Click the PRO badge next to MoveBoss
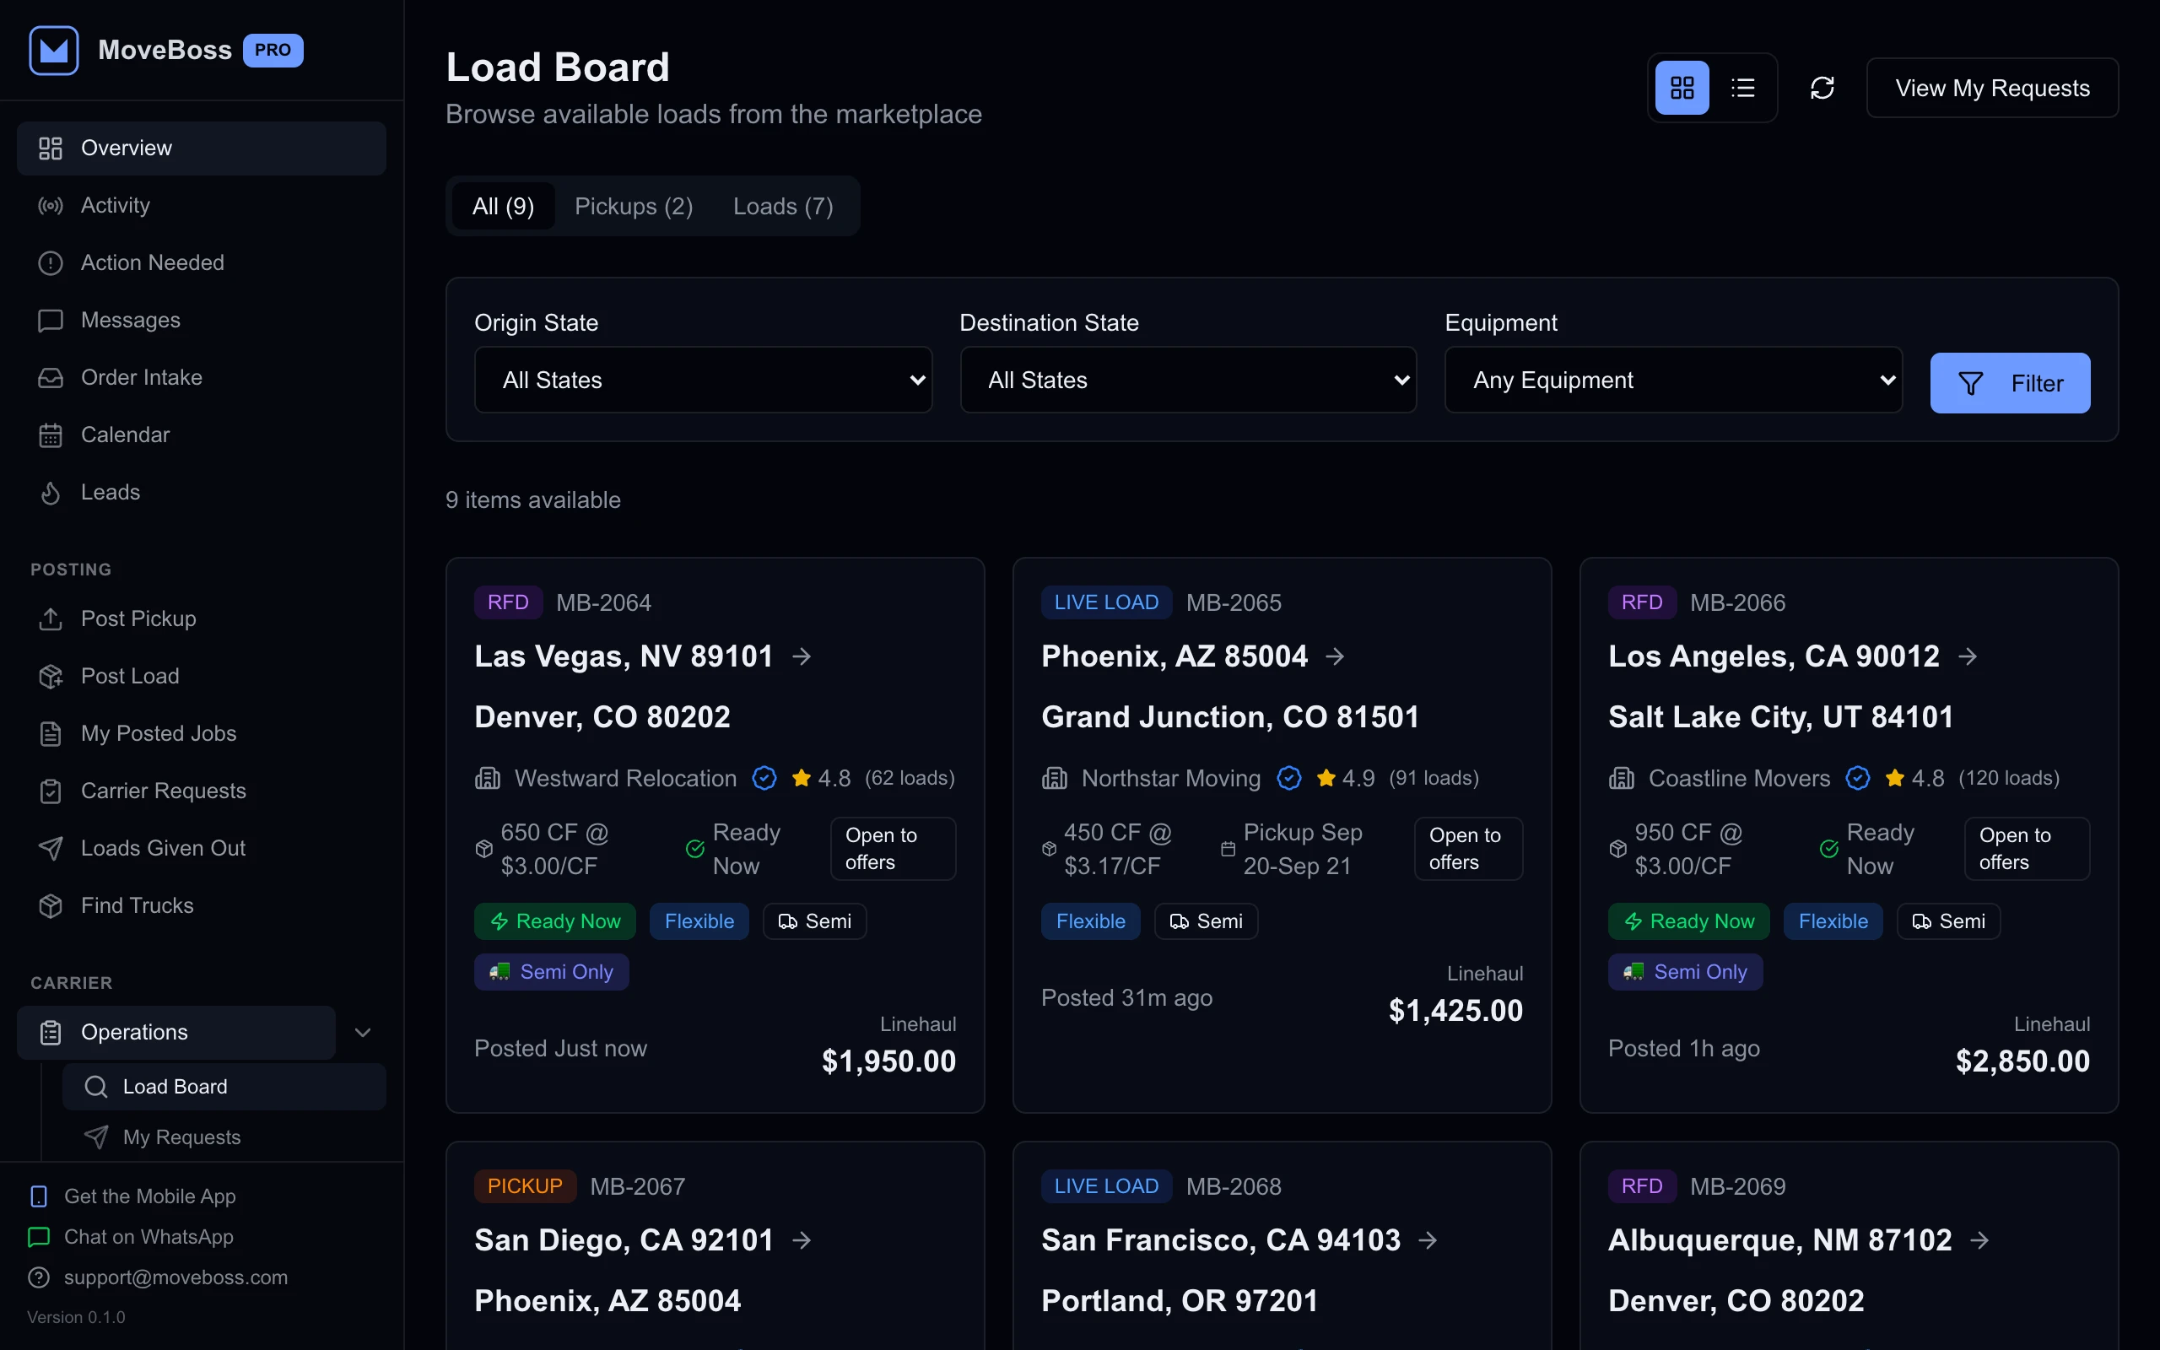 pos(273,50)
